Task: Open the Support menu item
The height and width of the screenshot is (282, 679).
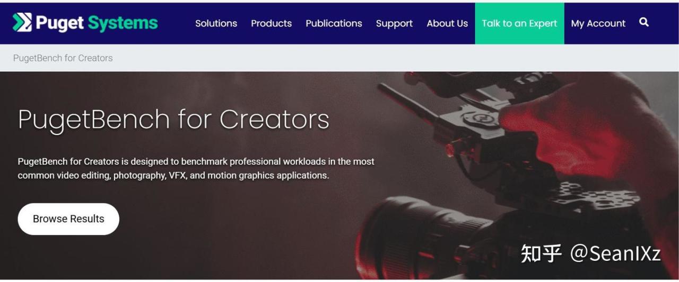Action: click(x=394, y=23)
